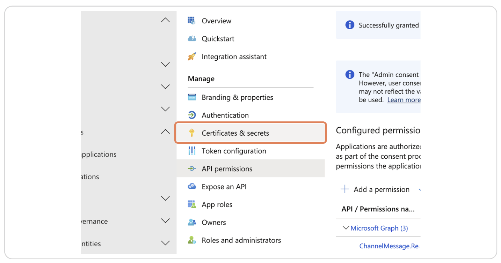Collapse the Microsoft Graph (3) permissions group
This screenshot has height=263, width=501.
(x=346, y=228)
